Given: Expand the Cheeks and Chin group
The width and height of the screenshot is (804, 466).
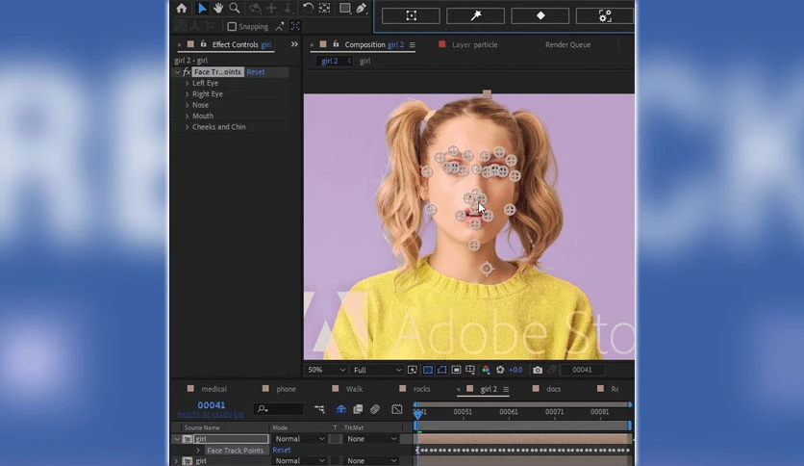Looking at the screenshot, I should [188, 127].
